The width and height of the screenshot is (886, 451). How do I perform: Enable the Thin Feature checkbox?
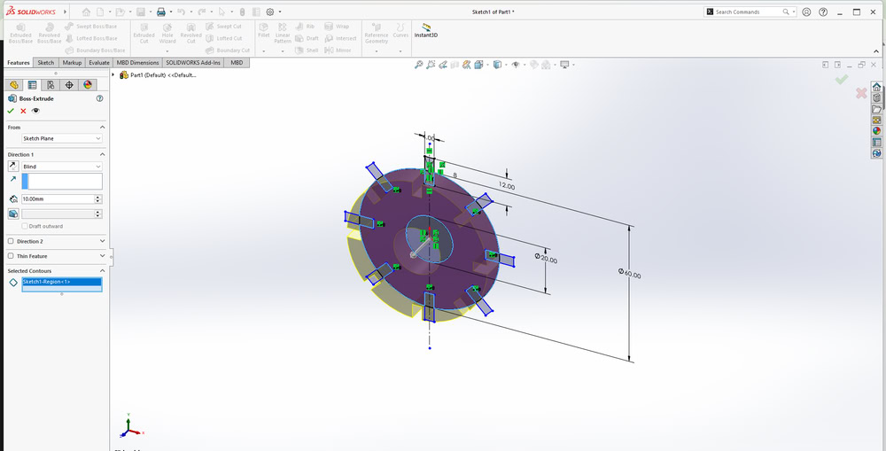pyautogui.click(x=11, y=256)
